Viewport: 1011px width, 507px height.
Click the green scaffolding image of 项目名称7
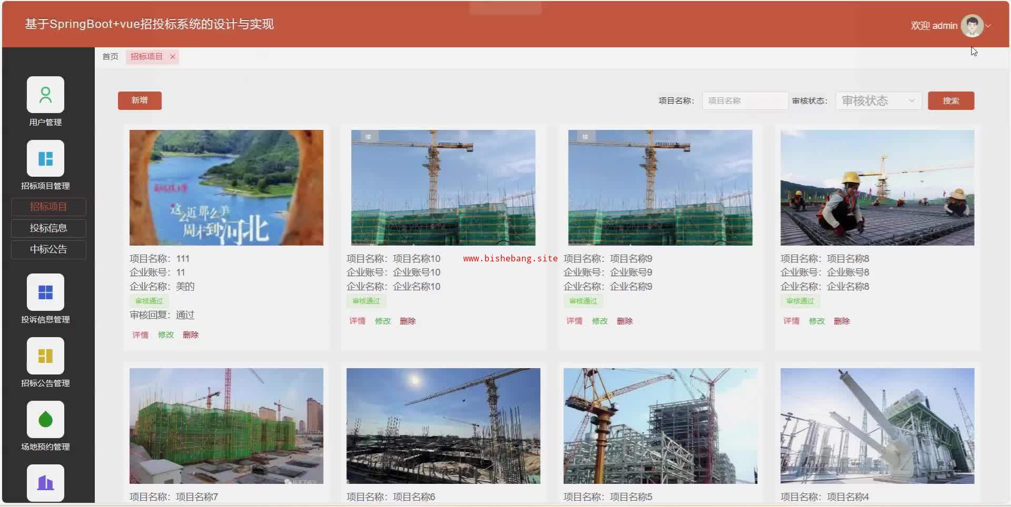coord(226,426)
